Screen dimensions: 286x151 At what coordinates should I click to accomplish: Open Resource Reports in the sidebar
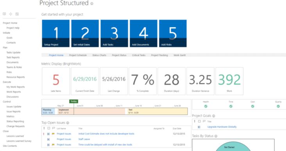tap(16, 77)
